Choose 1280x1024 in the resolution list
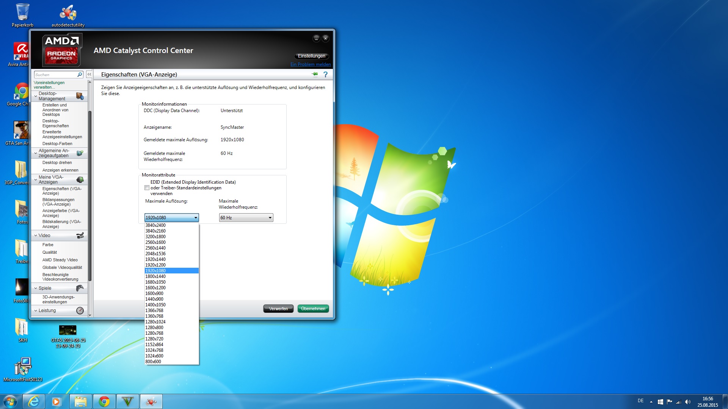The image size is (728, 409). 155,322
